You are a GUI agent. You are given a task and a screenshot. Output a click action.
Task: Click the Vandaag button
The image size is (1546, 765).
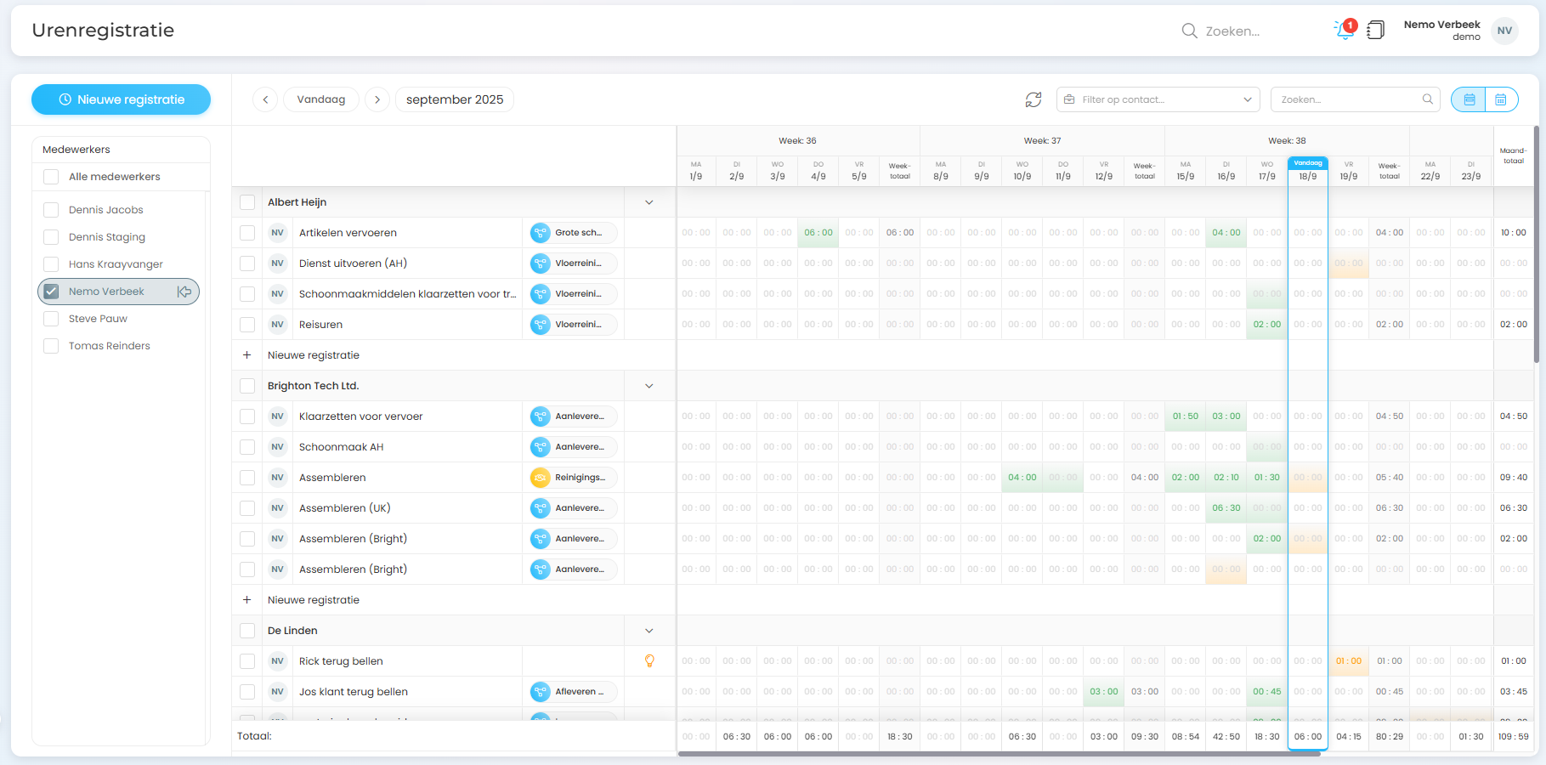click(x=321, y=99)
